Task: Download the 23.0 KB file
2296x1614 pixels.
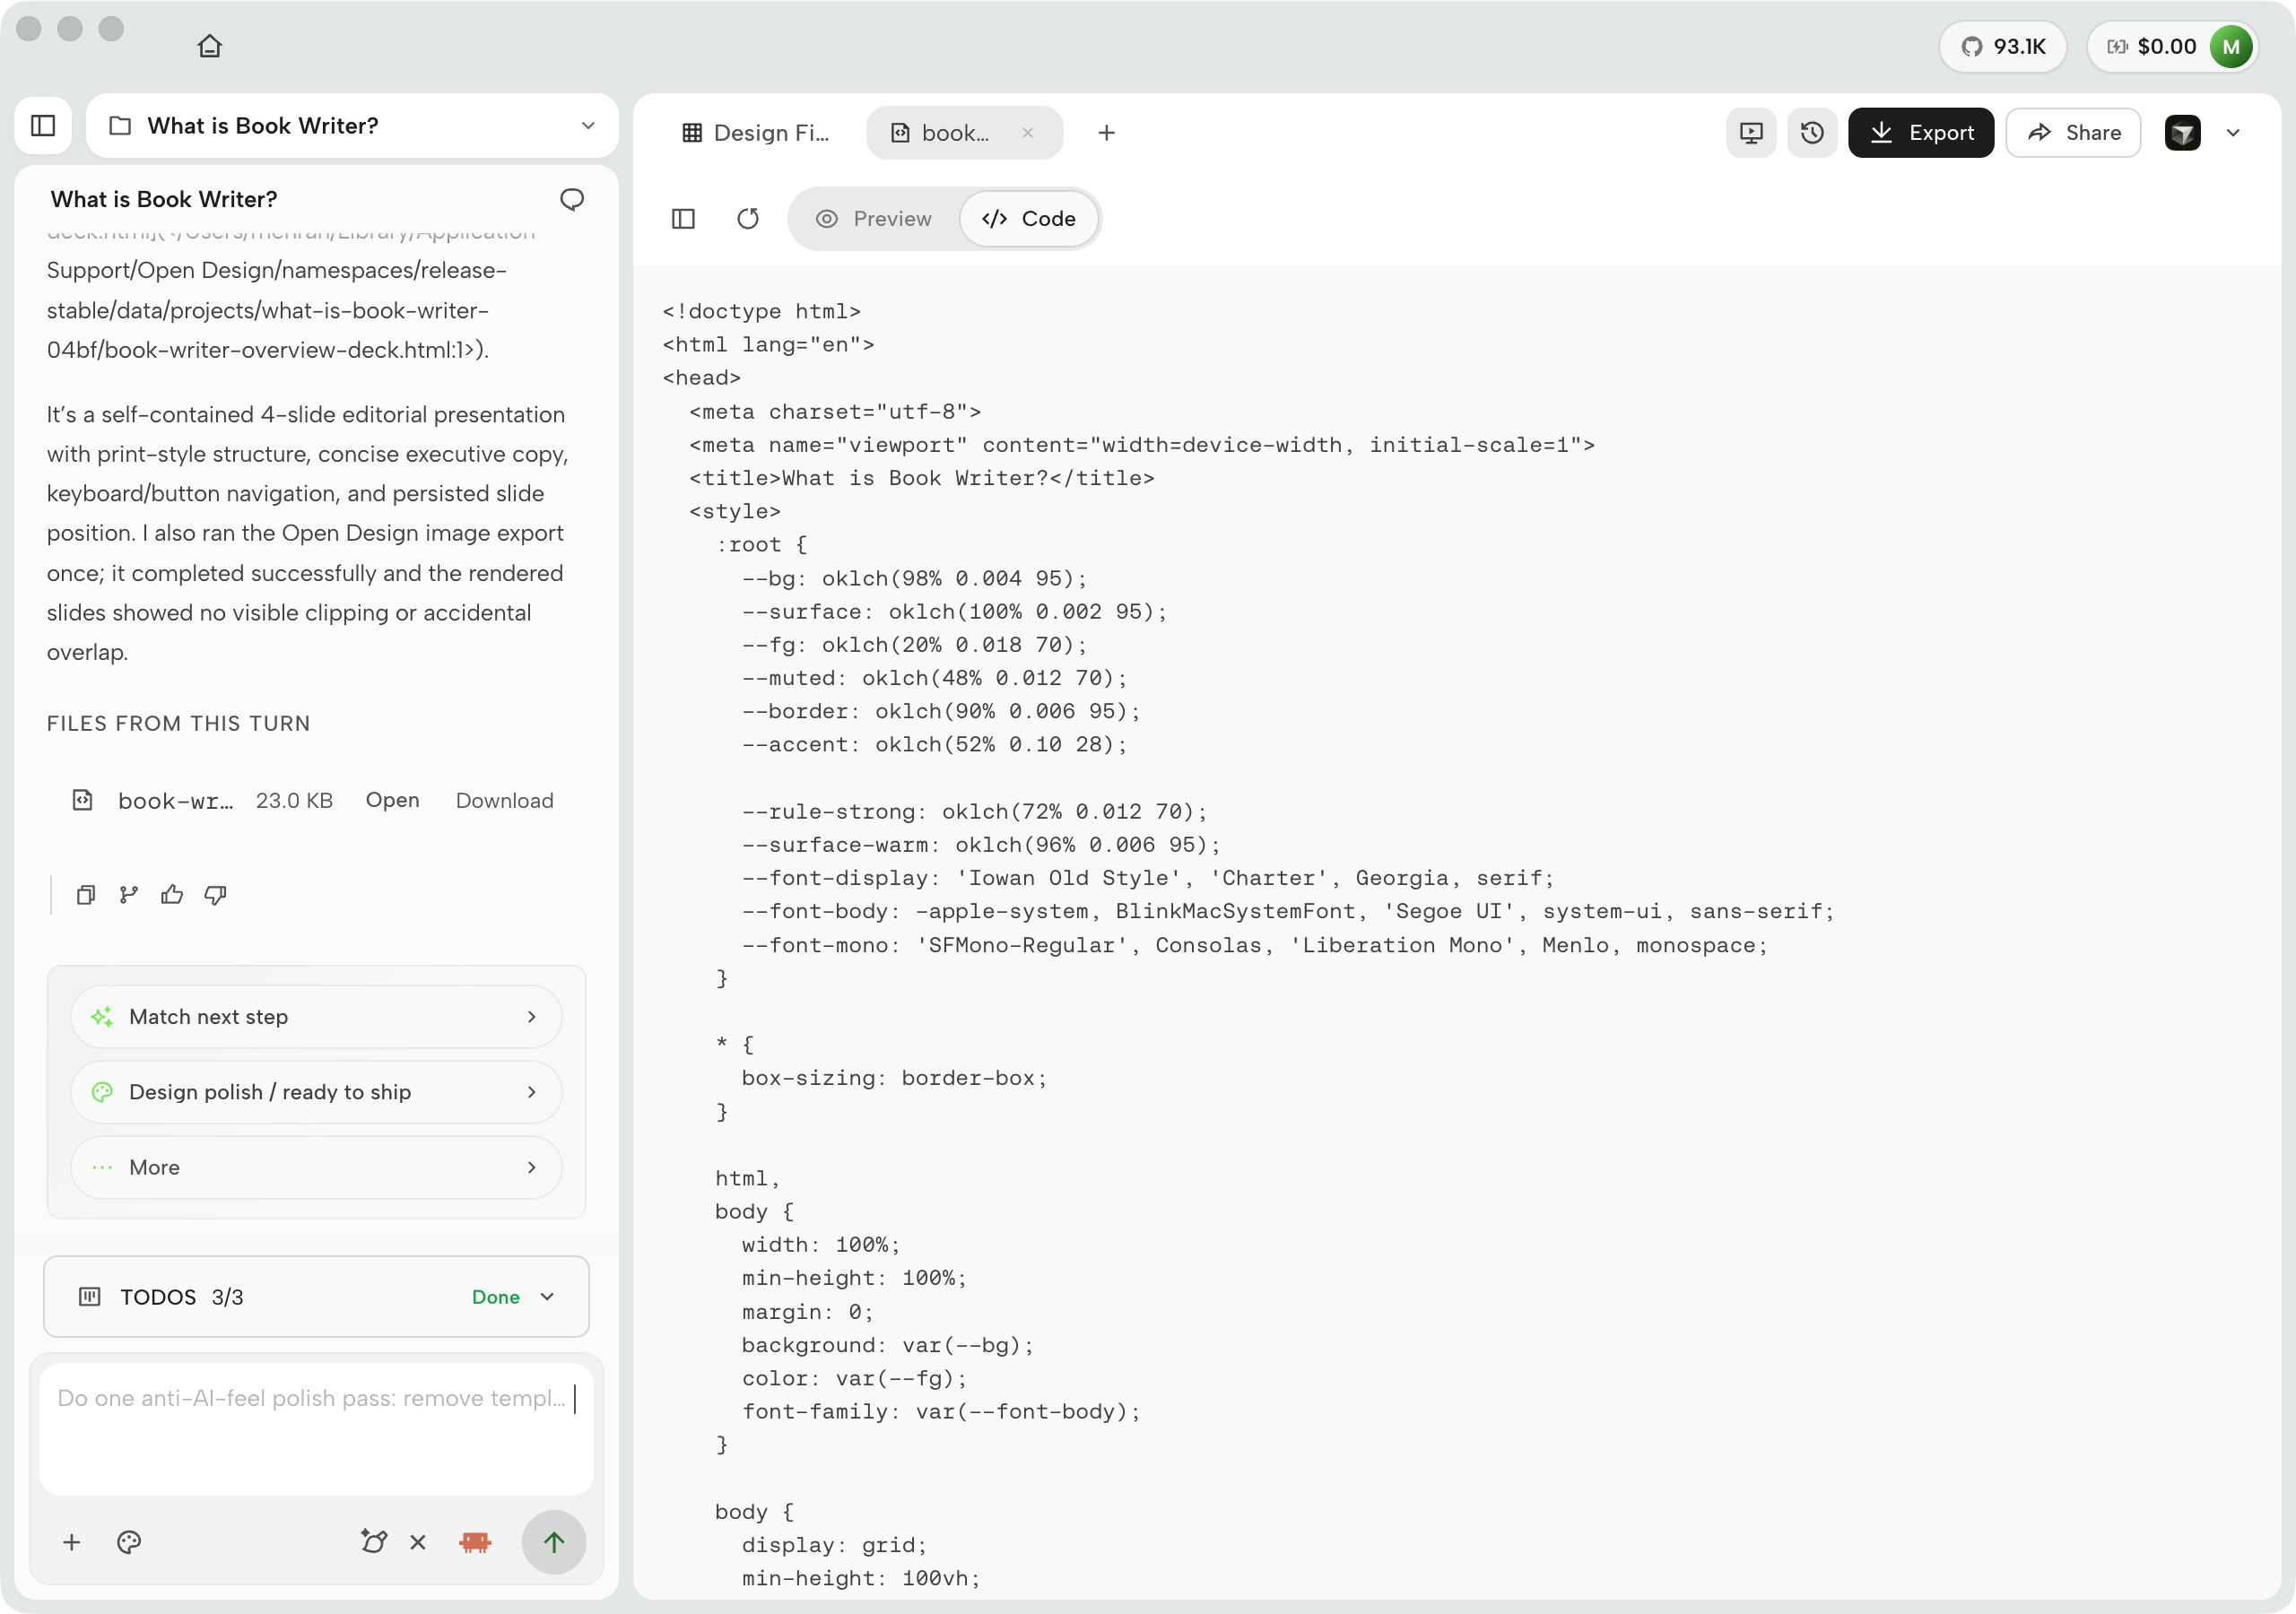Action: (504, 800)
